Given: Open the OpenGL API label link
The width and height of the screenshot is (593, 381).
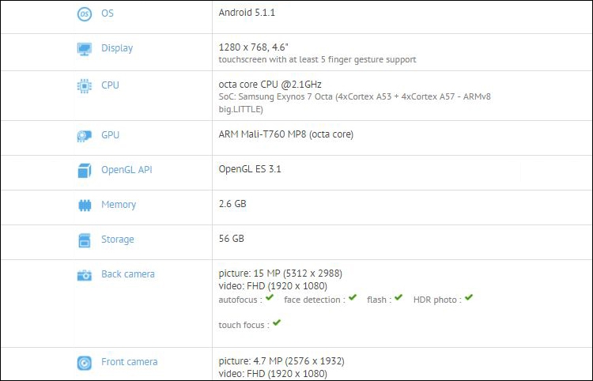Looking at the screenshot, I should [x=128, y=170].
